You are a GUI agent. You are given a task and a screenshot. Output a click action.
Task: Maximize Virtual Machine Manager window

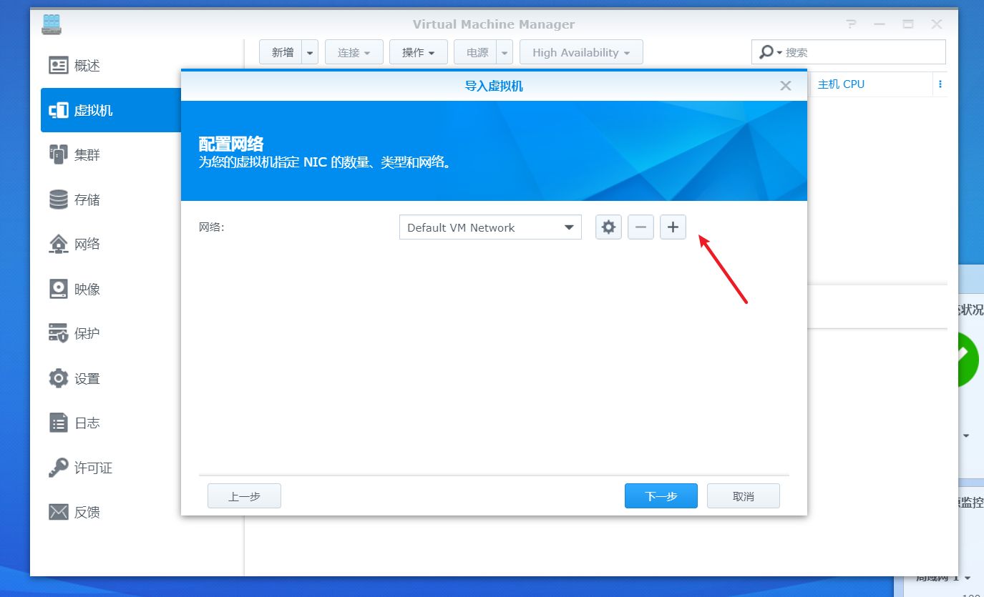coord(908,24)
